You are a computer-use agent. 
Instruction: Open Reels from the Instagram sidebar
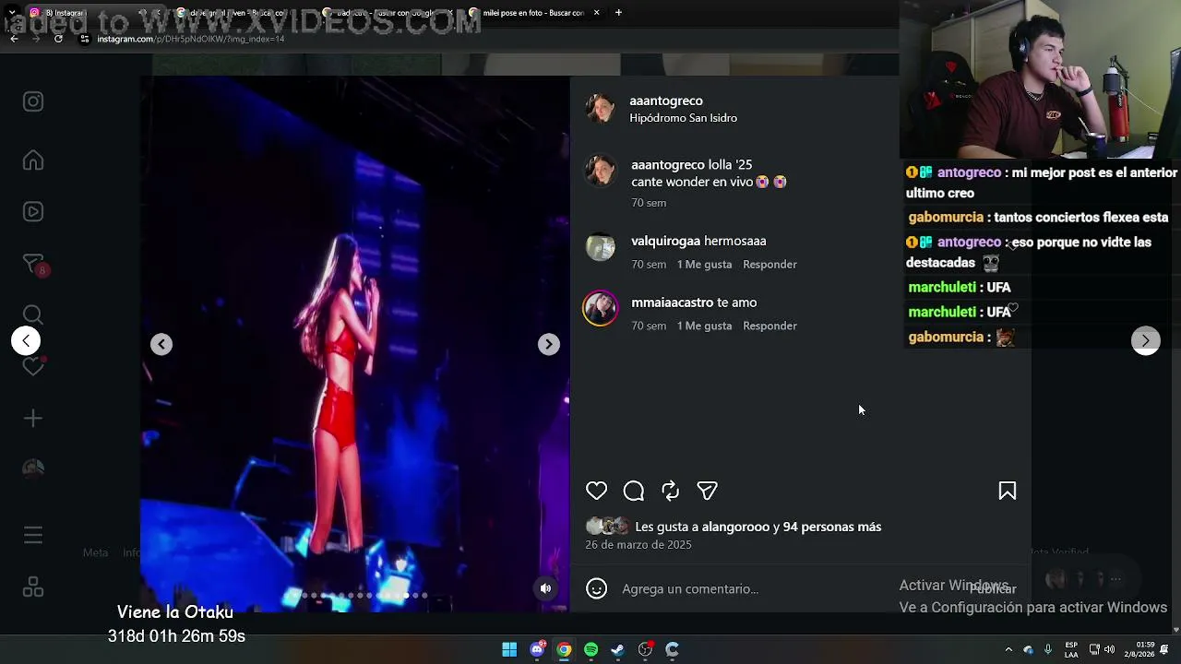33,212
